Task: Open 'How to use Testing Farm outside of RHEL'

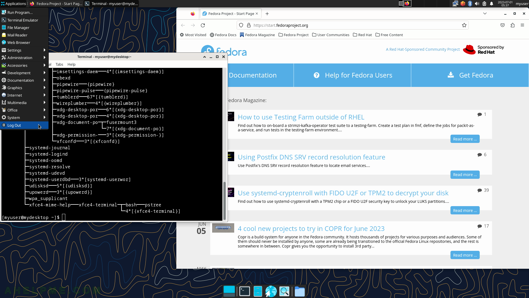Action: [301, 117]
